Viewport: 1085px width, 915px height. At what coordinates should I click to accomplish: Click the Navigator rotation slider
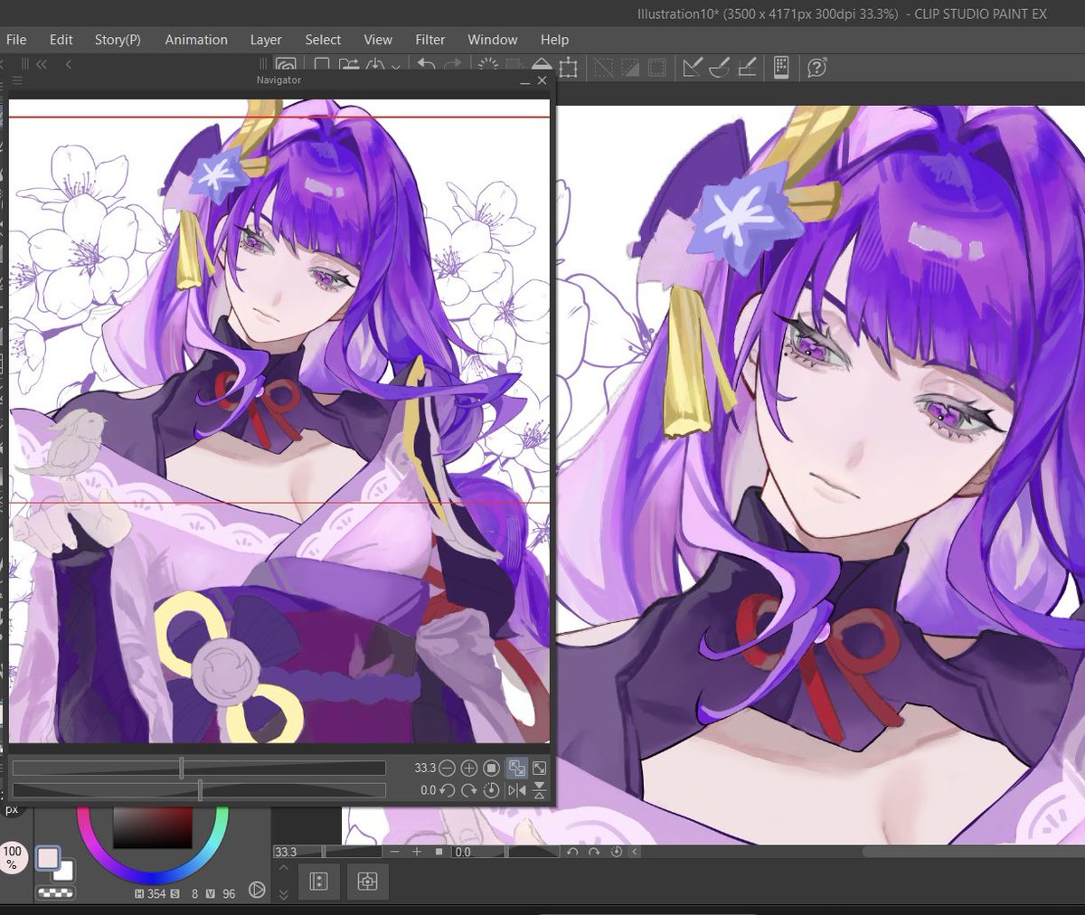point(199,790)
